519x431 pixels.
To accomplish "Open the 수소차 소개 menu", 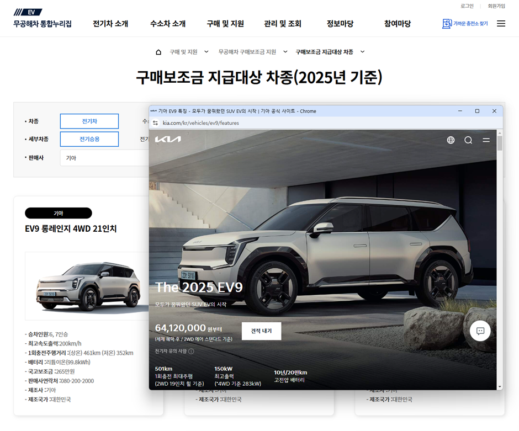I will tap(168, 24).
